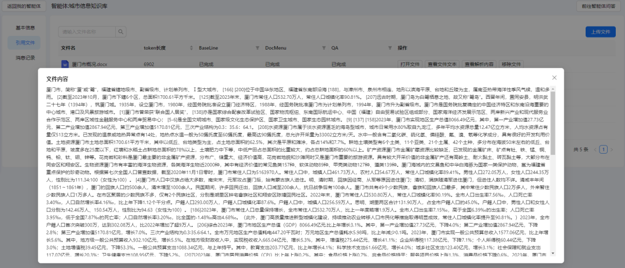Screen dimensions: 625x268
Task: Click the 文件内容 dialog title
Action: click(x=57, y=79)
